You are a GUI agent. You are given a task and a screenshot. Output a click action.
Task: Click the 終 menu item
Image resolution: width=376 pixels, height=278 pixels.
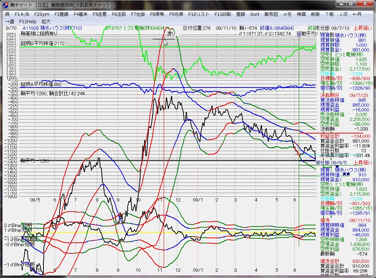click(7, 14)
